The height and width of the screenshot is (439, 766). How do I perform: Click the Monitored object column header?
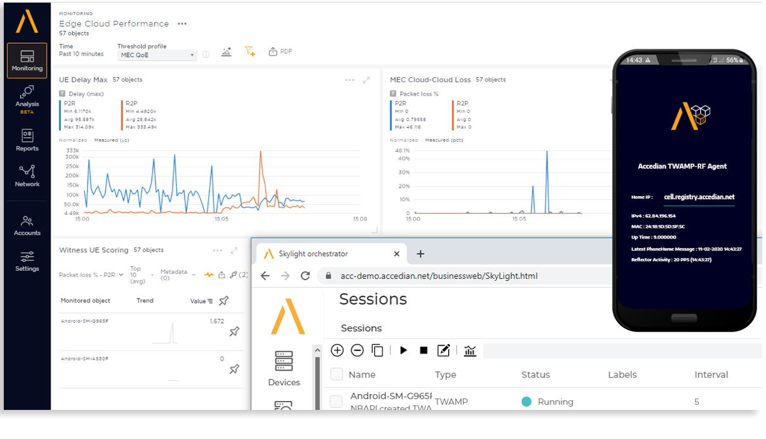[85, 300]
